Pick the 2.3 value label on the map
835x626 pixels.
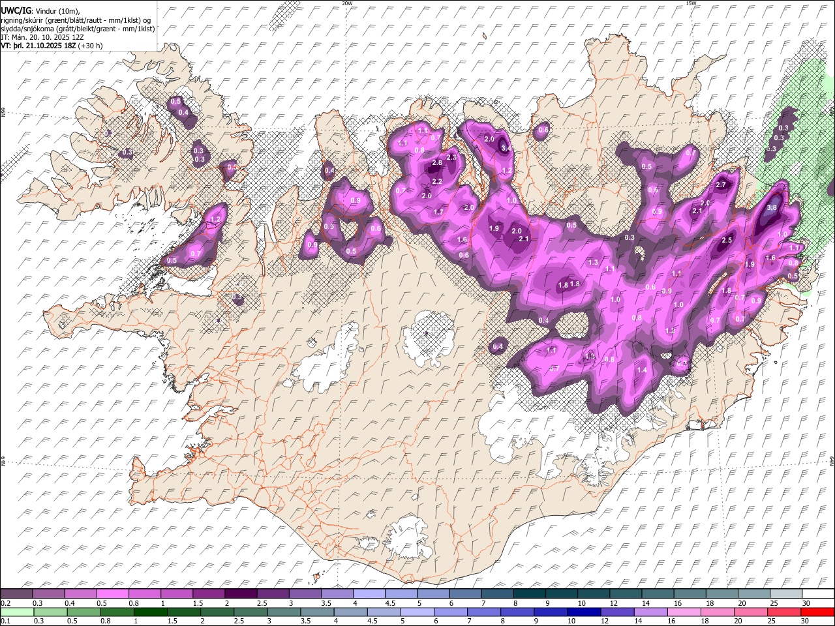click(x=451, y=157)
